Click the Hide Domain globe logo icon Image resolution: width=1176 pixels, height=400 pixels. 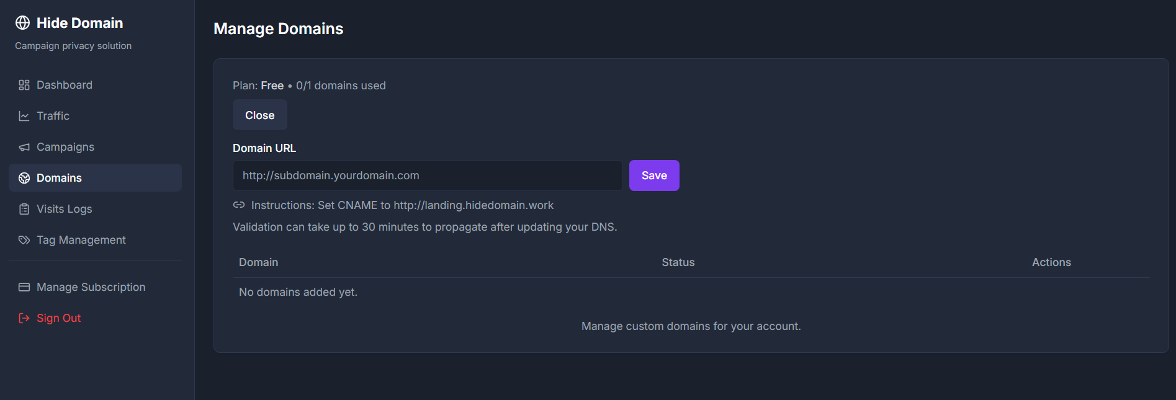[x=22, y=23]
